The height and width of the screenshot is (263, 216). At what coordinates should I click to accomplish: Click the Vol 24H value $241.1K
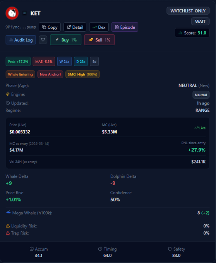coord(198,162)
